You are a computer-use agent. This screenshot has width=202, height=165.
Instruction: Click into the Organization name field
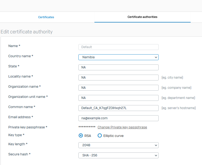pos(119,88)
